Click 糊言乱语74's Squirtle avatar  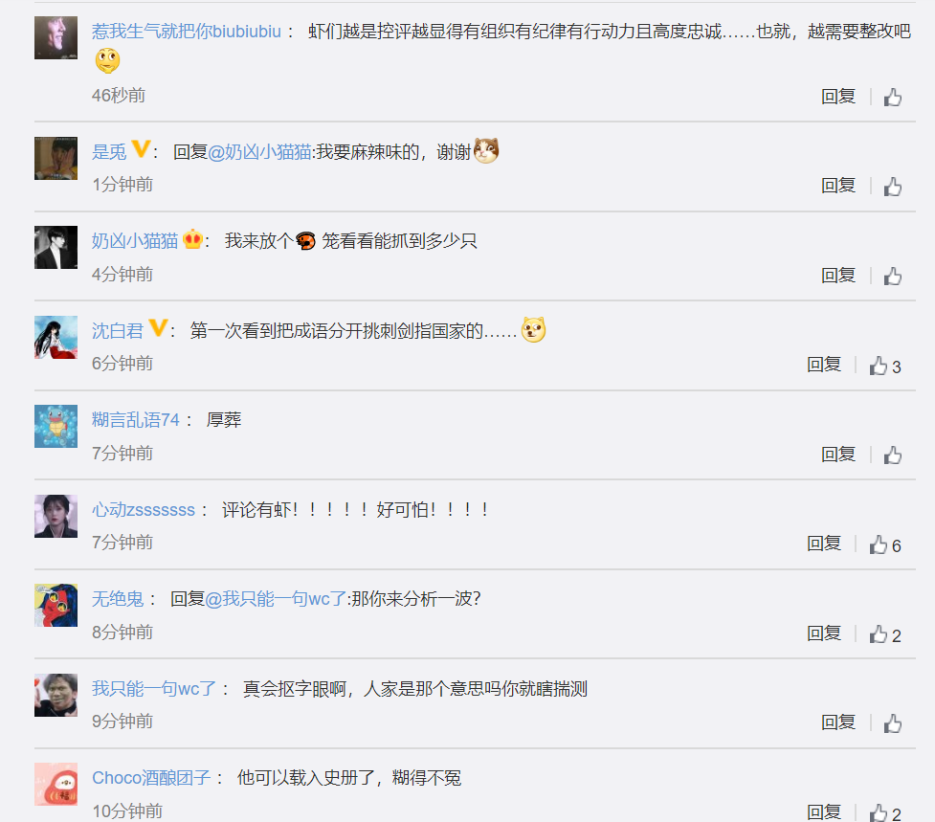coord(56,426)
